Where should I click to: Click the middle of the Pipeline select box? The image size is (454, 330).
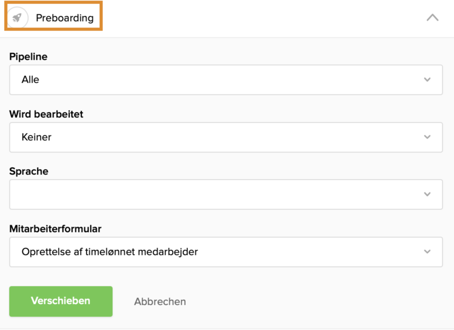[226, 80]
